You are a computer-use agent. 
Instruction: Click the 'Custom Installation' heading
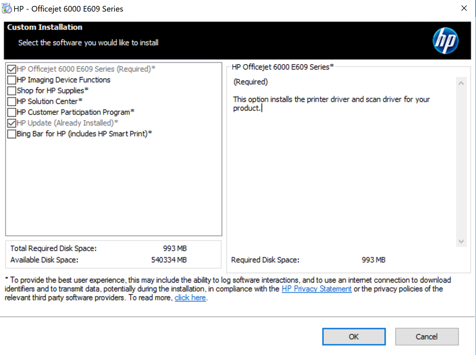tap(45, 27)
